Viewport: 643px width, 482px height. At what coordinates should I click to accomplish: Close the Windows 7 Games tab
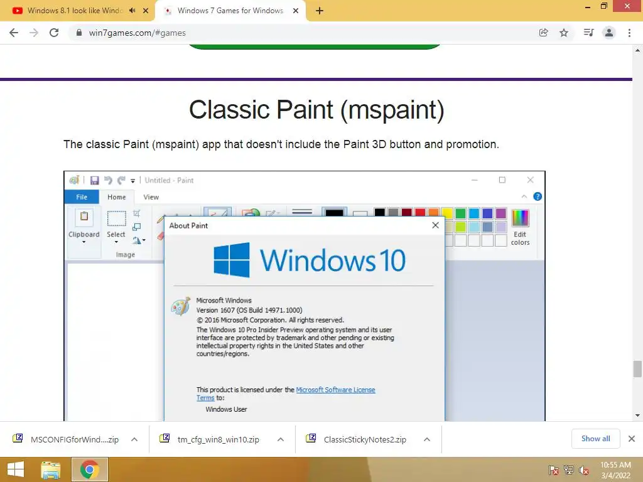click(x=296, y=11)
